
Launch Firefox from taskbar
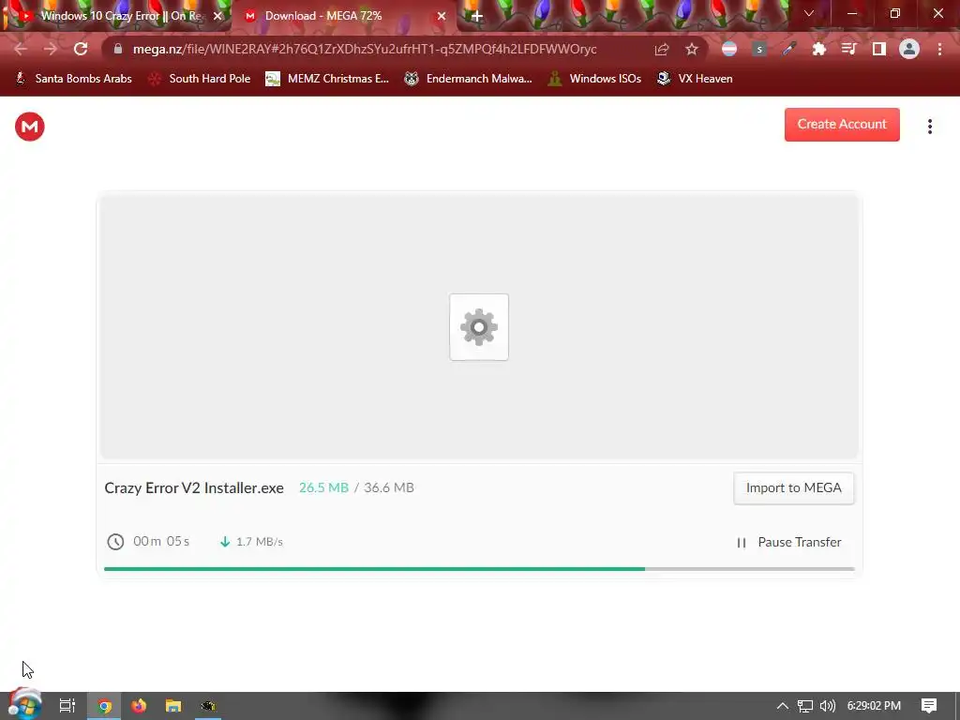click(139, 706)
